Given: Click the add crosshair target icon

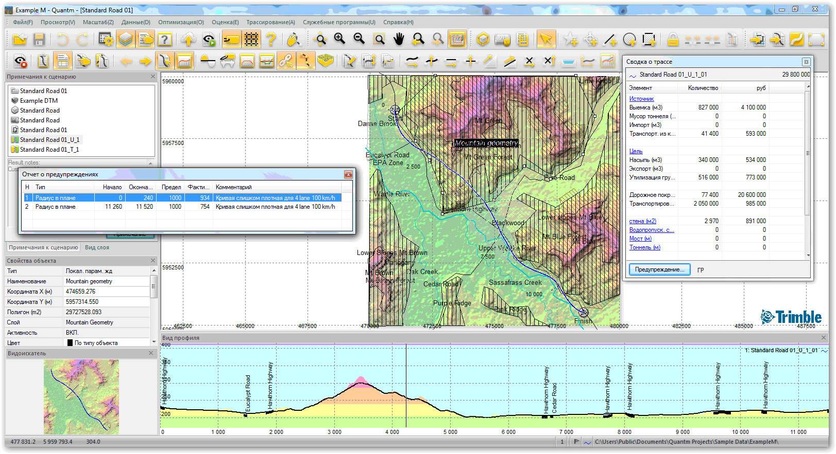Looking at the screenshot, I should tap(590, 39).
